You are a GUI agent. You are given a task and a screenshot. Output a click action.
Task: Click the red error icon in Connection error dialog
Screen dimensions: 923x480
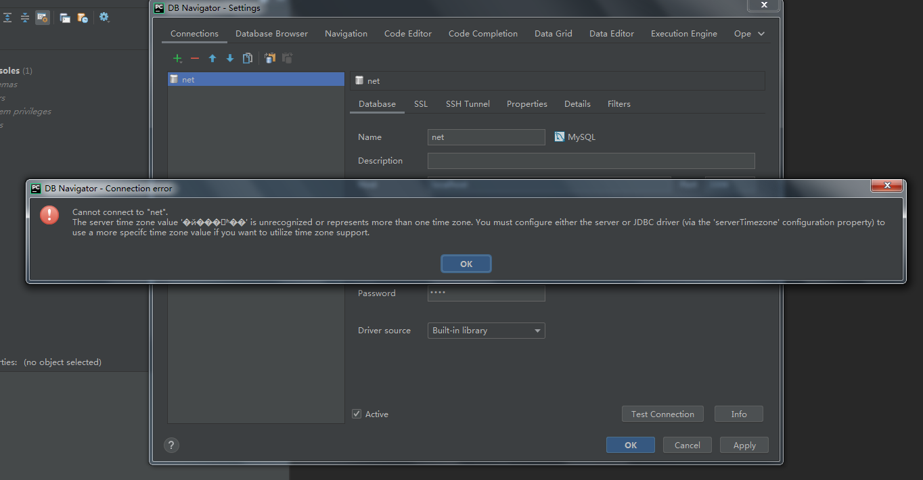(49, 214)
